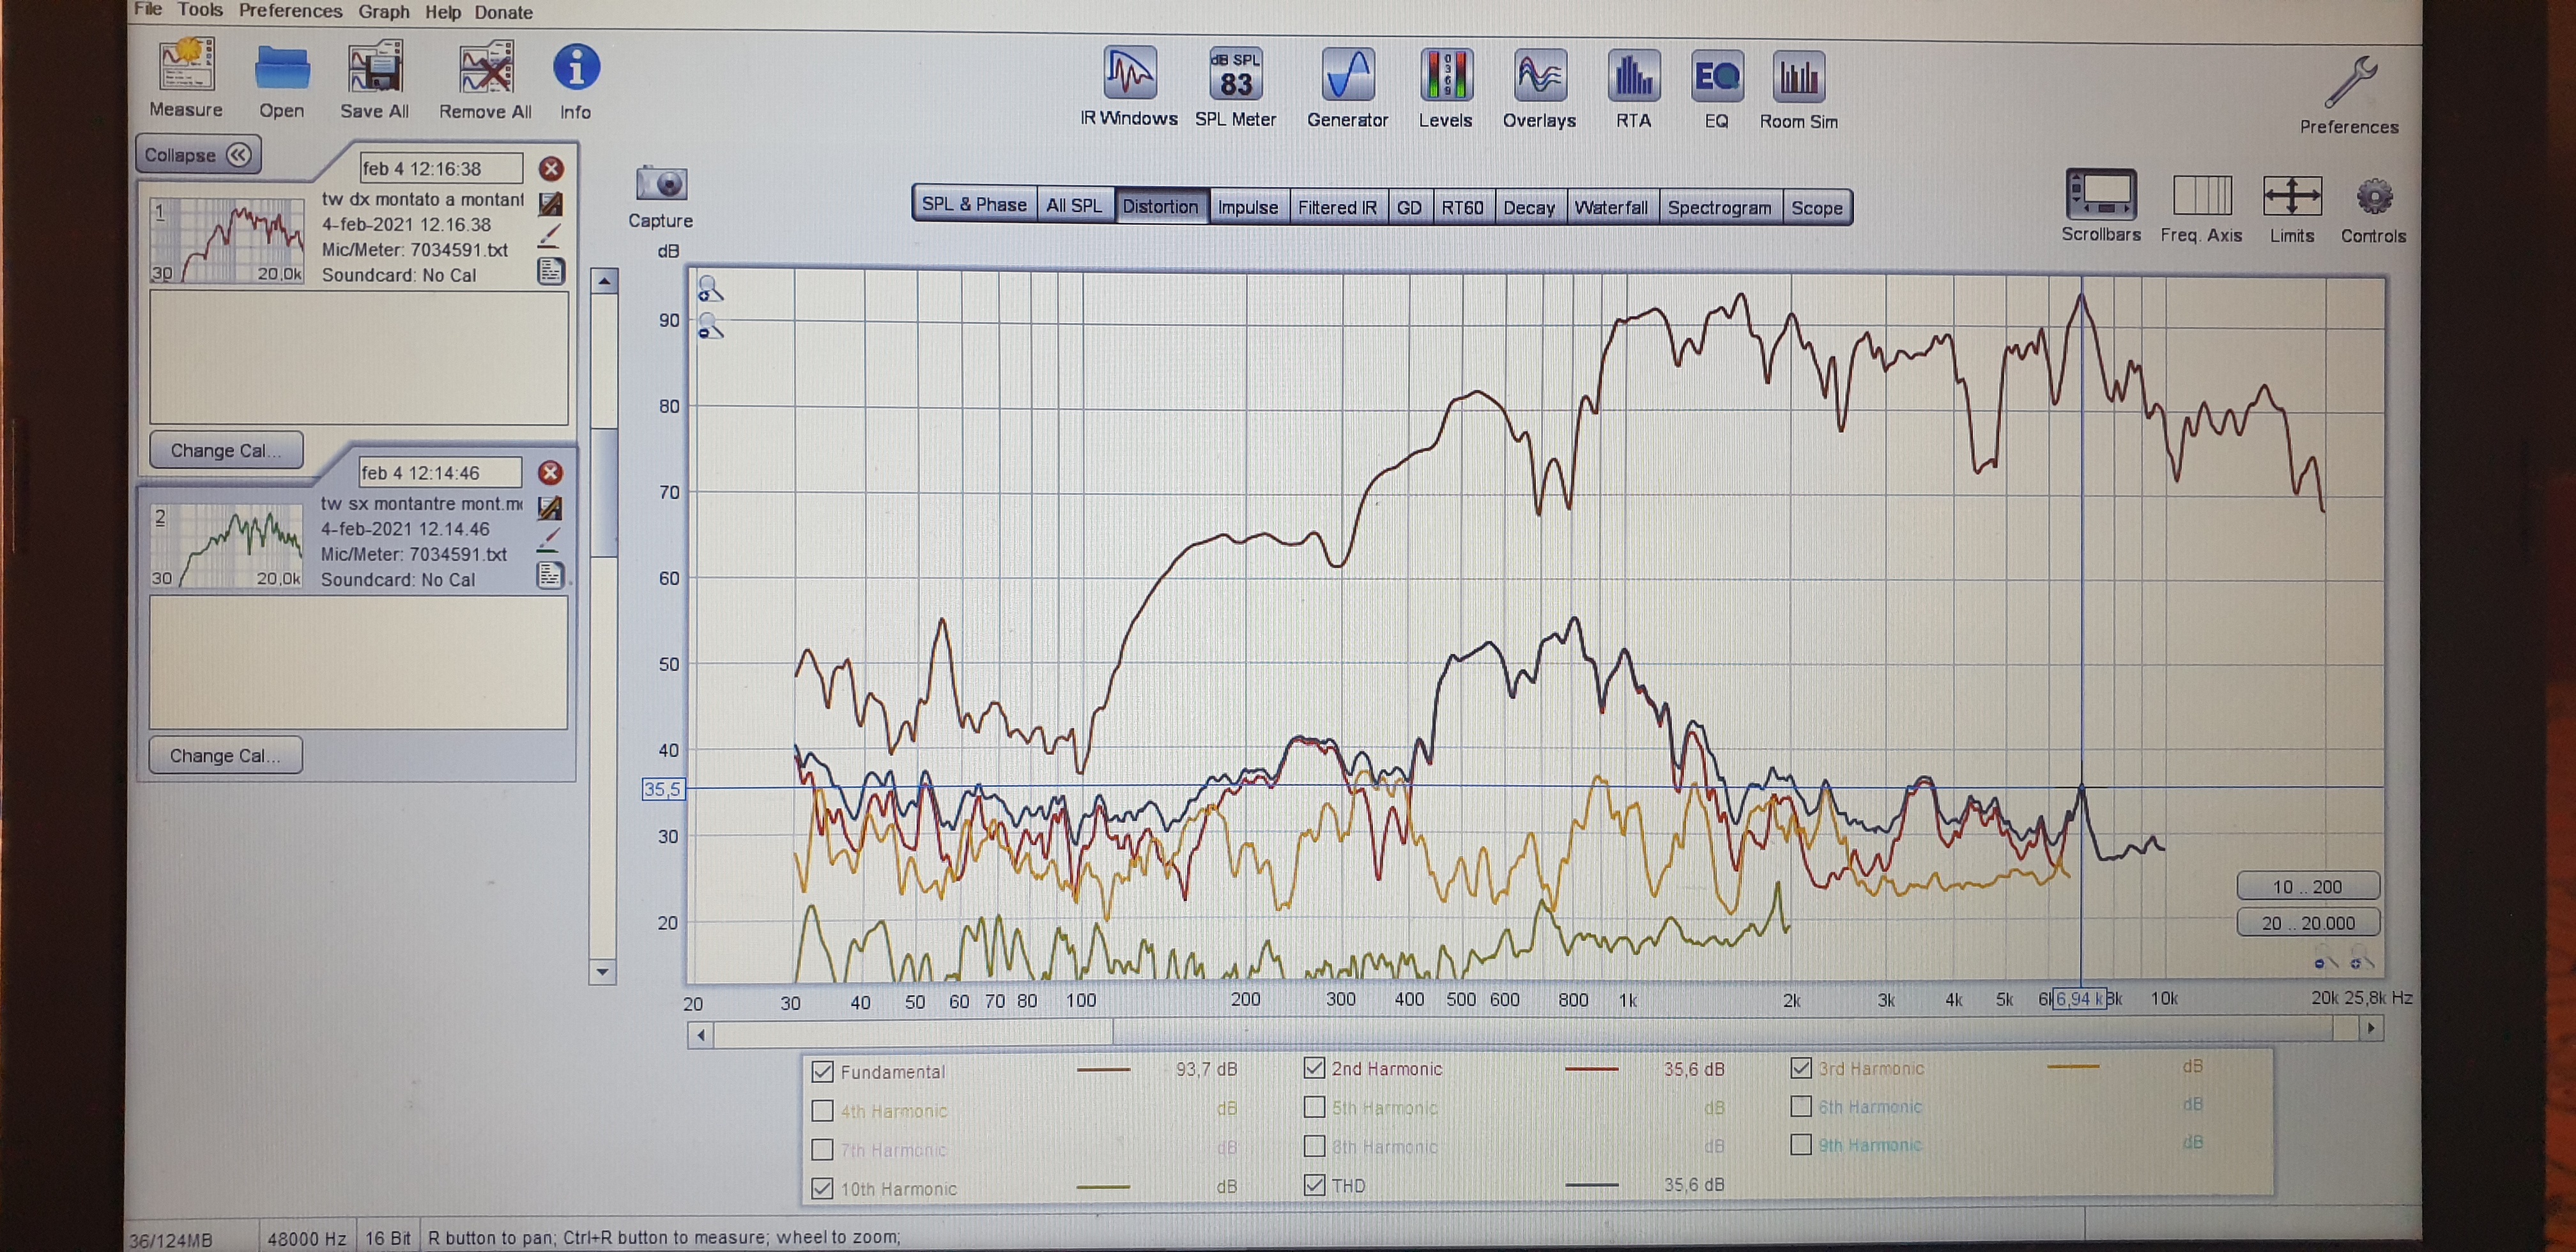2576x1252 pixels.
Task: Click measurement list scroll down arrow
Action: click(602, 971)
